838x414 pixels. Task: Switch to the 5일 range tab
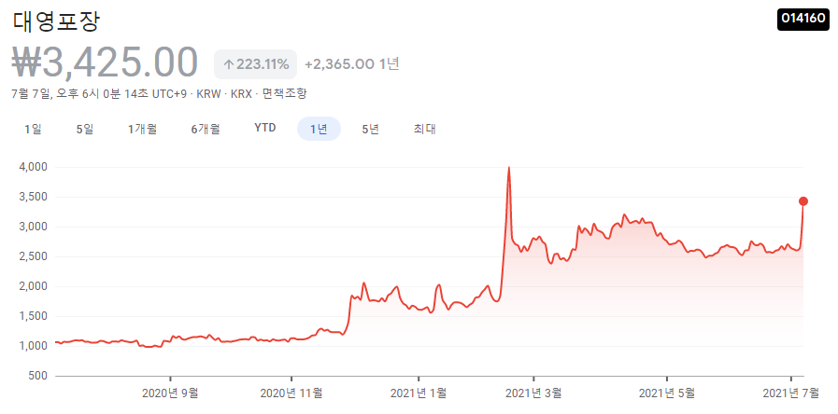click(85, 129)
